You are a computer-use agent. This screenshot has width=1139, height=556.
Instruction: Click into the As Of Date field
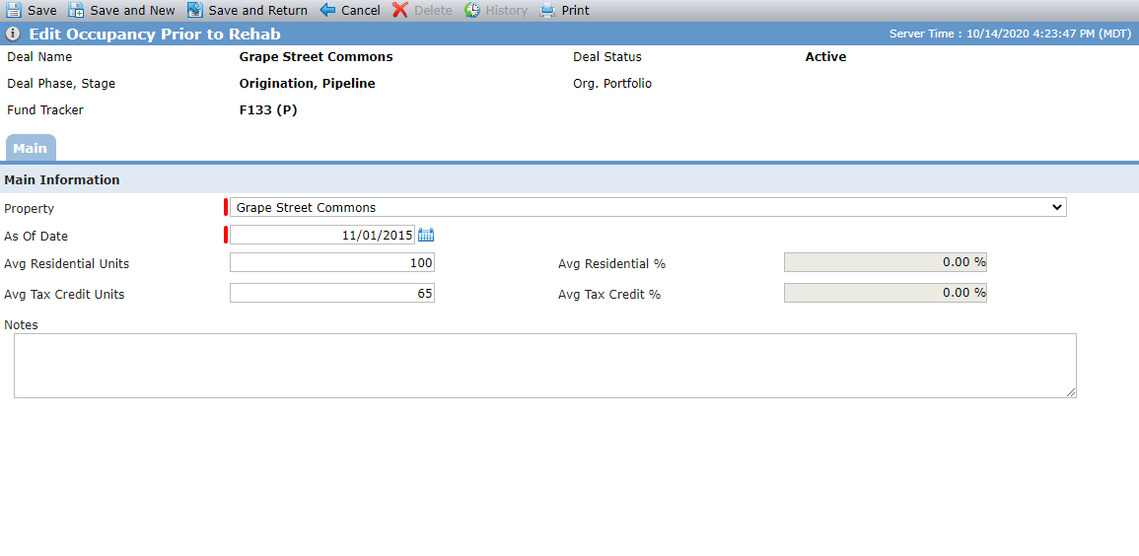[322, 236]
